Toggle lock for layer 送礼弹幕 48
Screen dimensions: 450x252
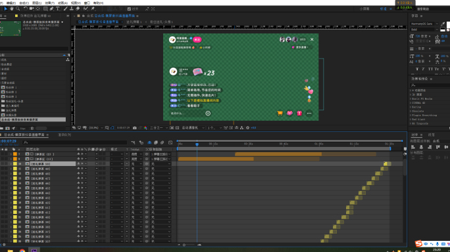(x=7, y=173)
